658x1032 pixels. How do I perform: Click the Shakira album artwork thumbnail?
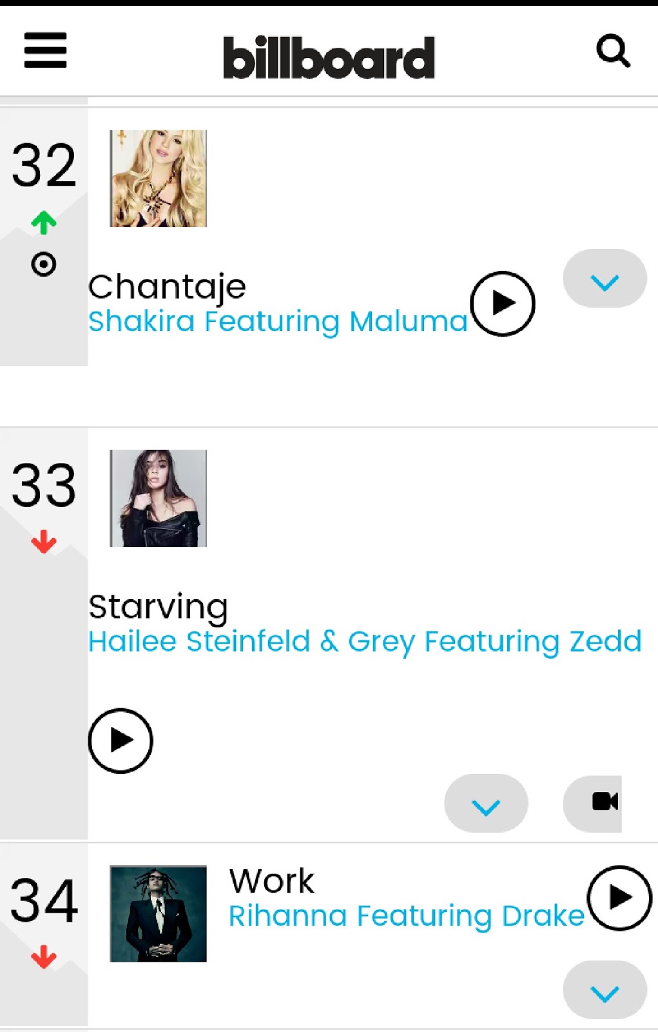coord(158,179)
